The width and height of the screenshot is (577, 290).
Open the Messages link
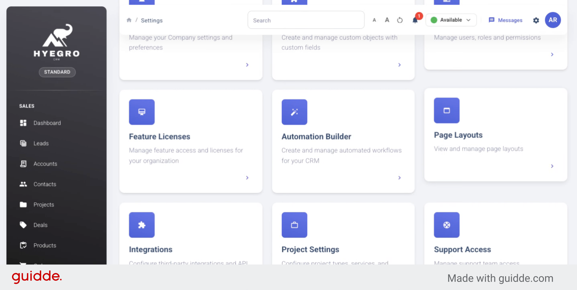pyautogui.click(x=505, y=20)
